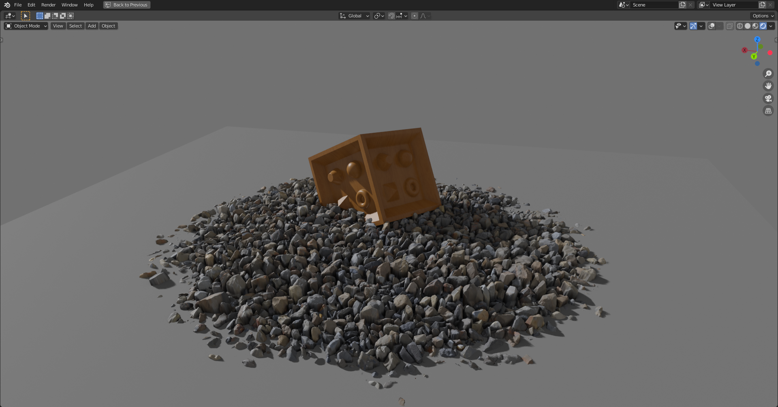Delete the current Scene
The height and width of the screenshot is (407, 778).
(x=690, y=5)
